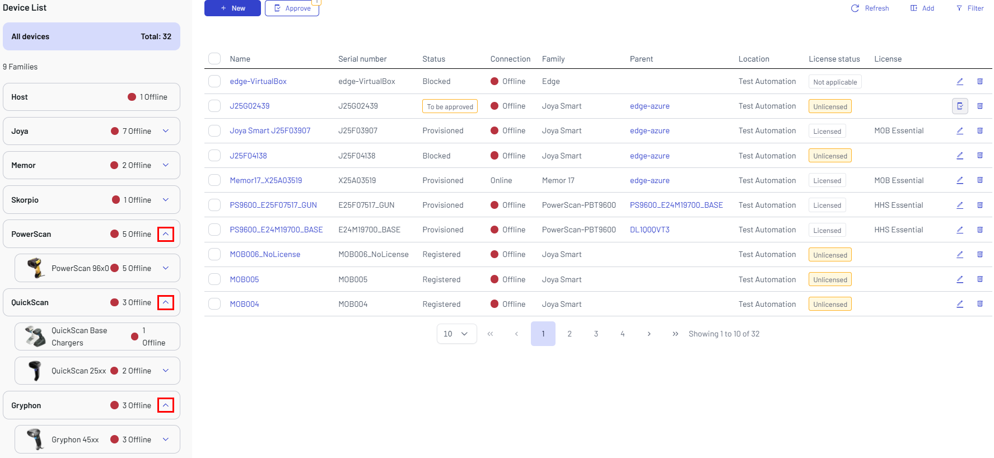Image resolution: width=994 pixels, height=458 pixels.
Task: Select checkbox for Joya Smart J25F03907
Action: point(214,130)
